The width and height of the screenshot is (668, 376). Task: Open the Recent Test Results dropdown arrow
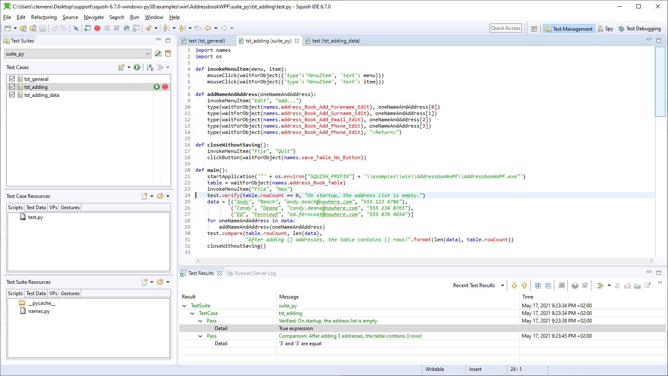click(502, 285)
